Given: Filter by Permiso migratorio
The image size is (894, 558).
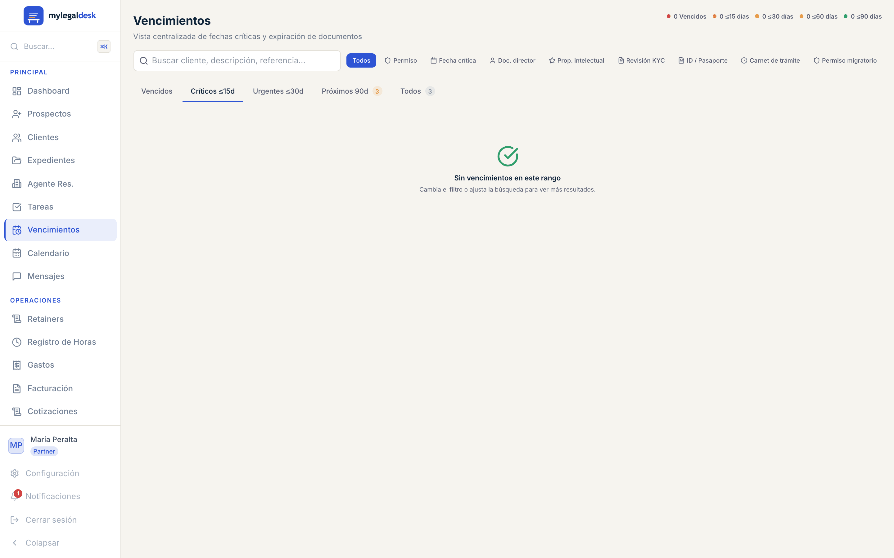Looking at the screenshot, I should pyautogui.click(x=845, y=60).
